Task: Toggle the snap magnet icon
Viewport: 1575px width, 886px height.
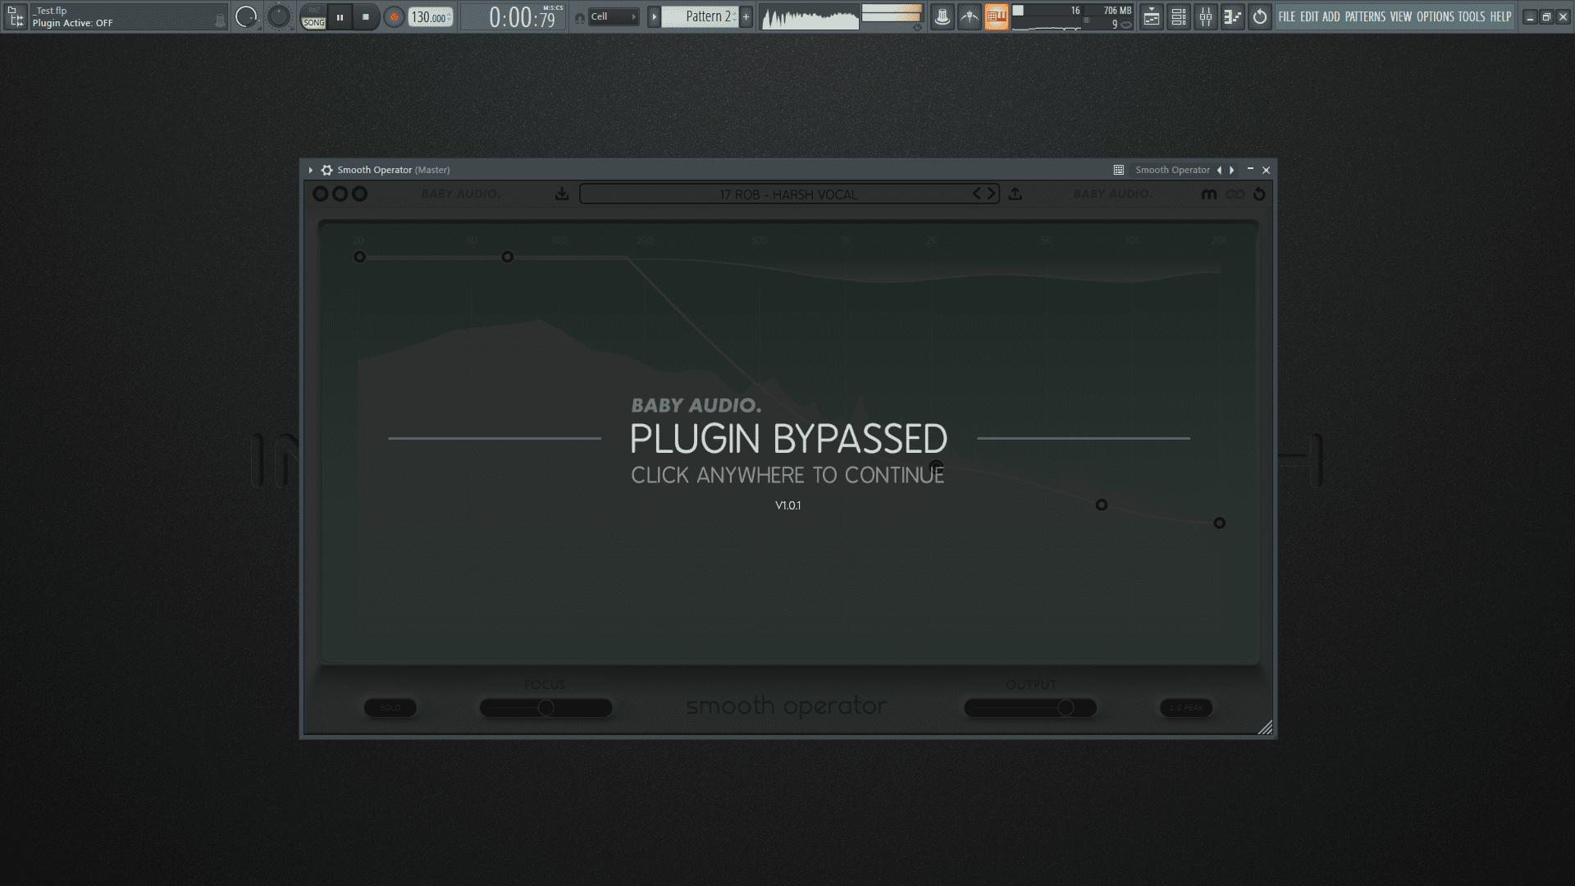Action: (x=579, y=17)
